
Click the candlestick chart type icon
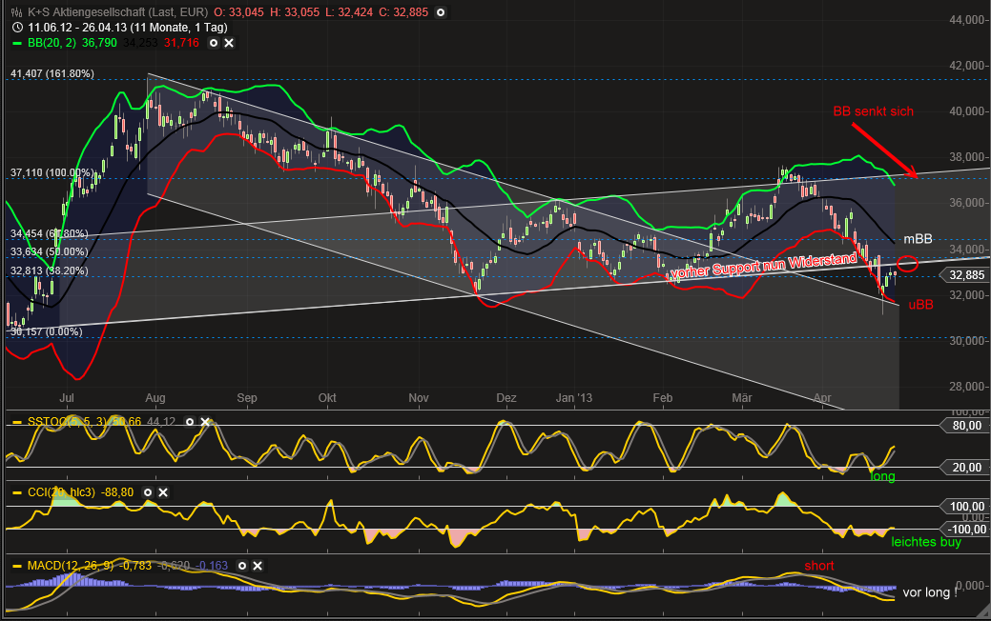point(17,12)
